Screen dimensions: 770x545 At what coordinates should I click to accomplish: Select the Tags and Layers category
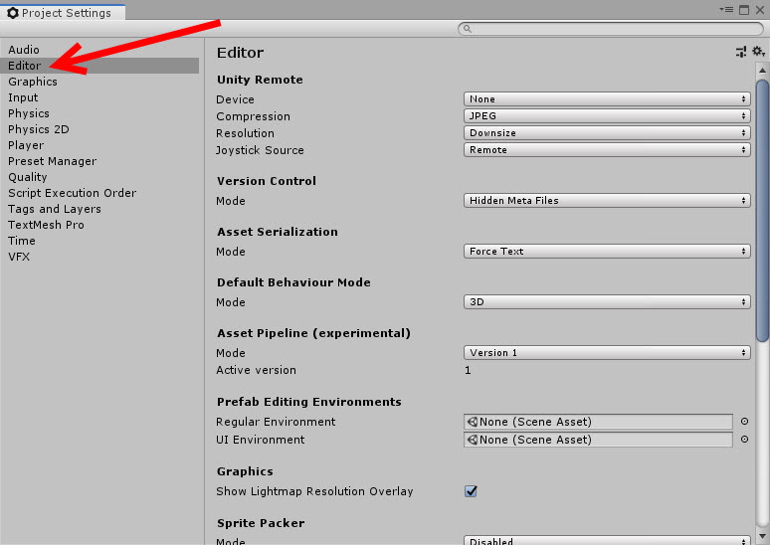click(x=99, y=209)
